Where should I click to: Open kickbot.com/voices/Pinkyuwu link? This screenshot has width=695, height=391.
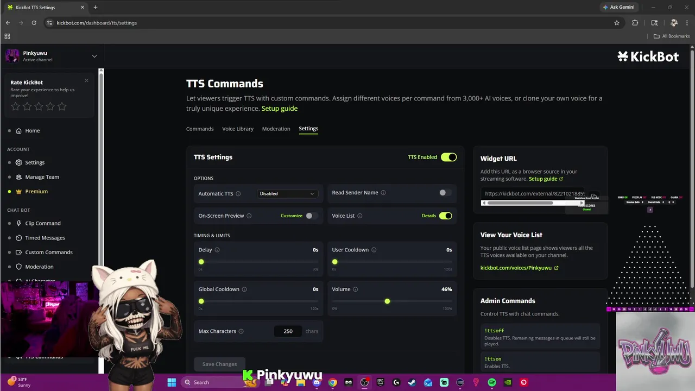pos(519,268)
